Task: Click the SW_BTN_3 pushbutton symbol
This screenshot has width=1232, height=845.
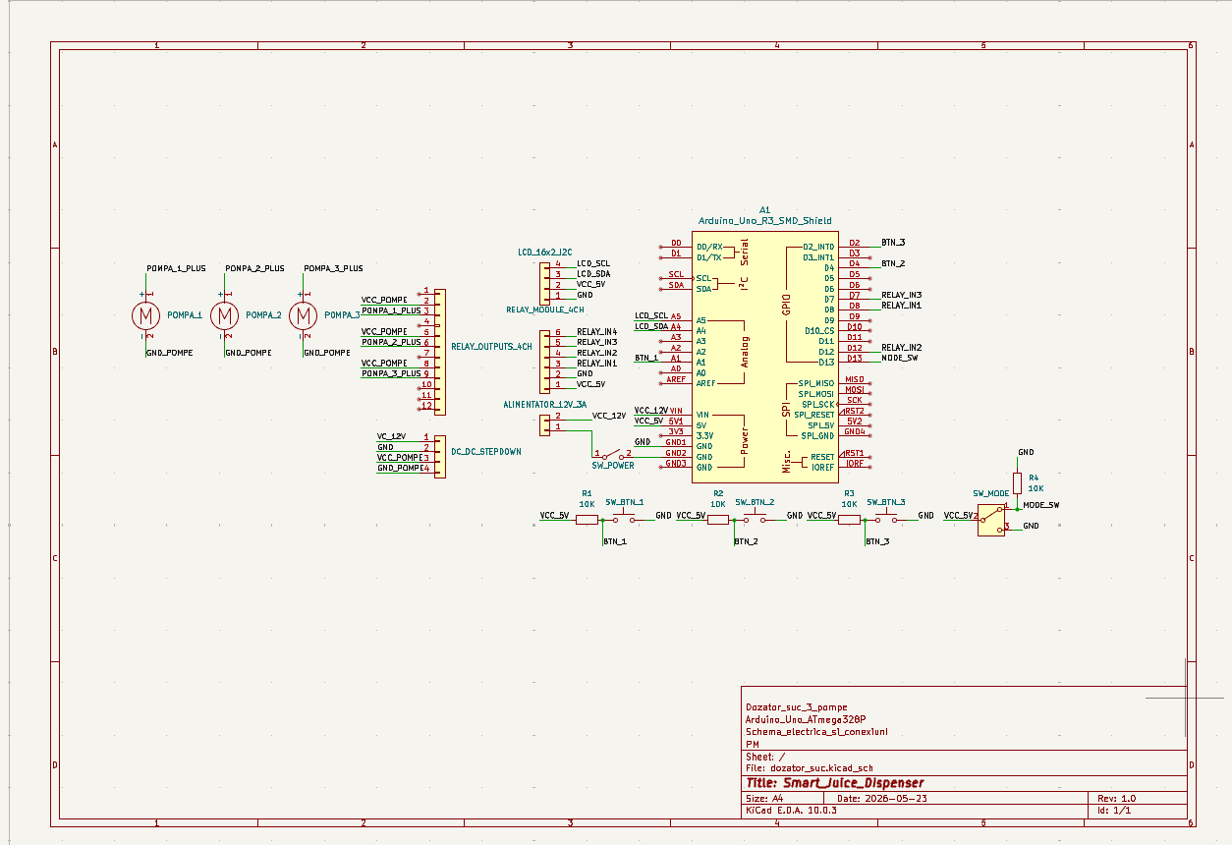Action: tap(886, 517)
